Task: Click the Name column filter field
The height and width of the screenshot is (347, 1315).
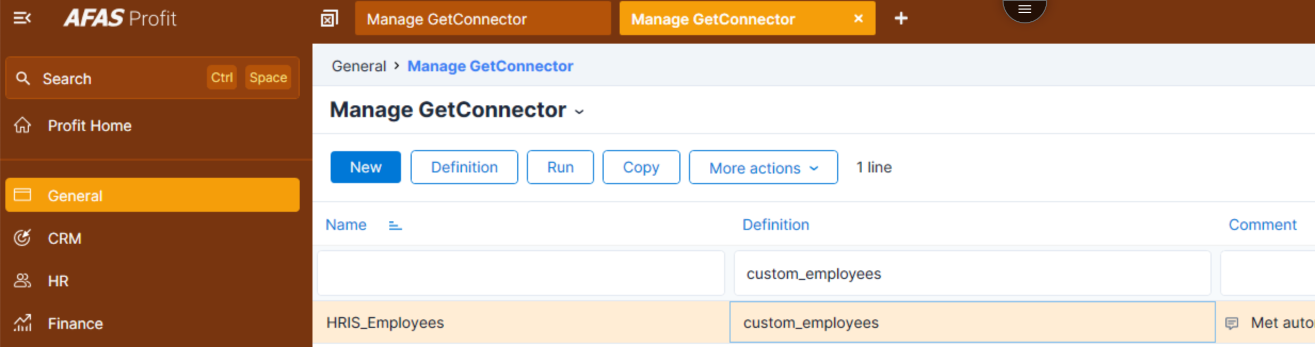Action: click(x=520, y=274)
